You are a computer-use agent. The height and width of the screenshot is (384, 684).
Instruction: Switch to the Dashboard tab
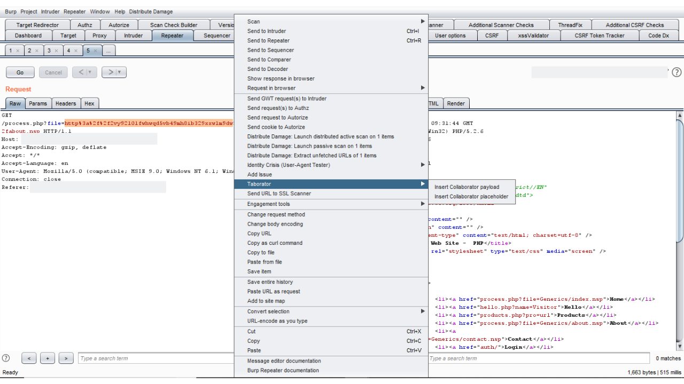click(28, 36)
